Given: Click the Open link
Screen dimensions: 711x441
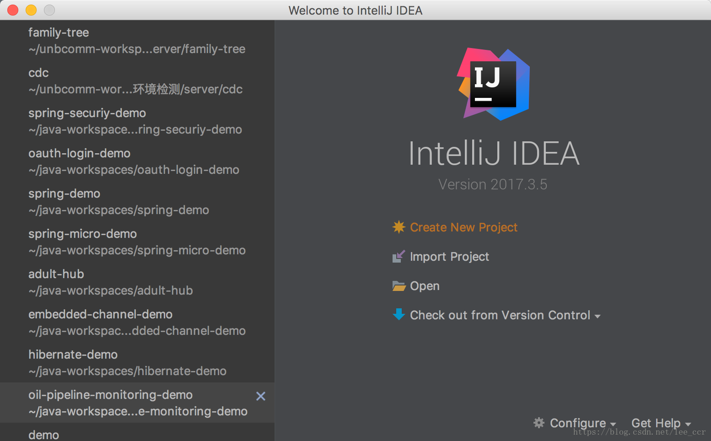Looking at the screenshot, I should coord(425,286).
